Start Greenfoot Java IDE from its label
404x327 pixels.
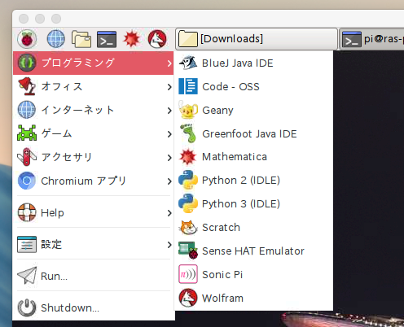click(x=249, y=134)
